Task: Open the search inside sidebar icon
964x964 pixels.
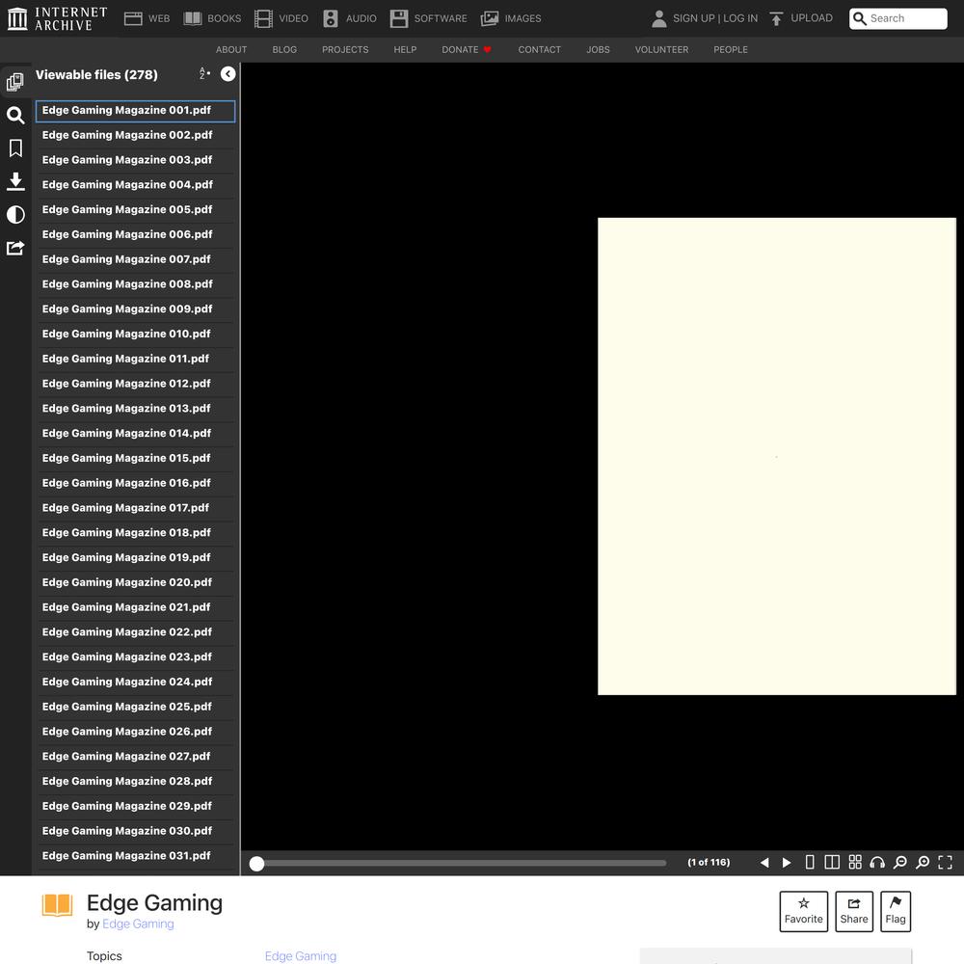Action: (15, 115)
